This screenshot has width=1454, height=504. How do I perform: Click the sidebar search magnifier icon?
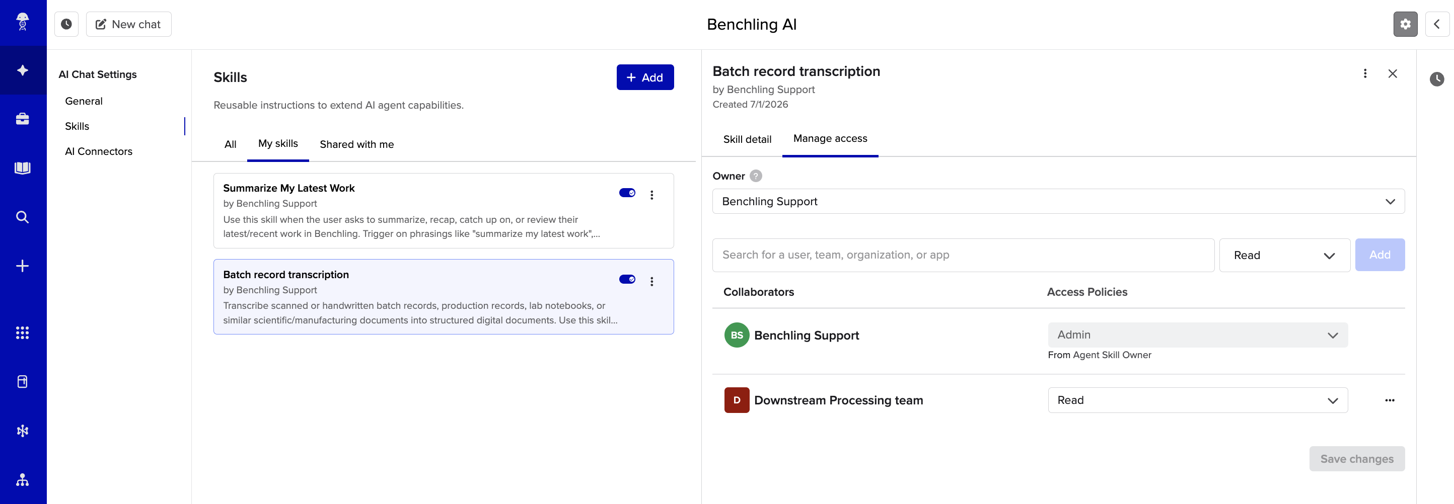pos(23,217)
